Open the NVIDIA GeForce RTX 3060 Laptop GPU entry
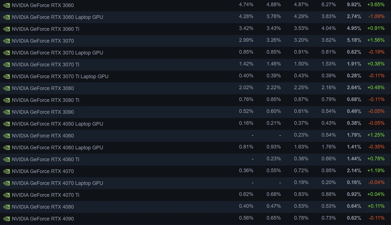391x225 pixels. tap(57, 17)
